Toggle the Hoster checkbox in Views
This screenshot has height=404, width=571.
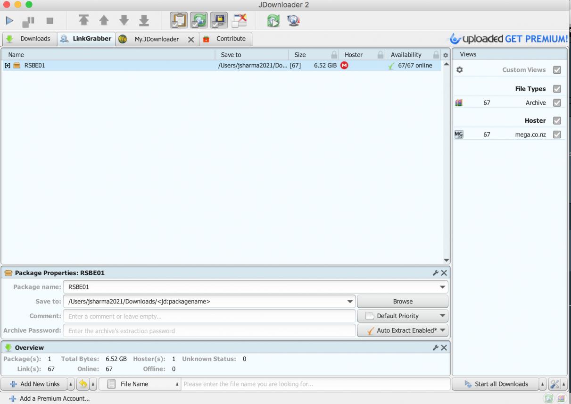click(557, 120)
